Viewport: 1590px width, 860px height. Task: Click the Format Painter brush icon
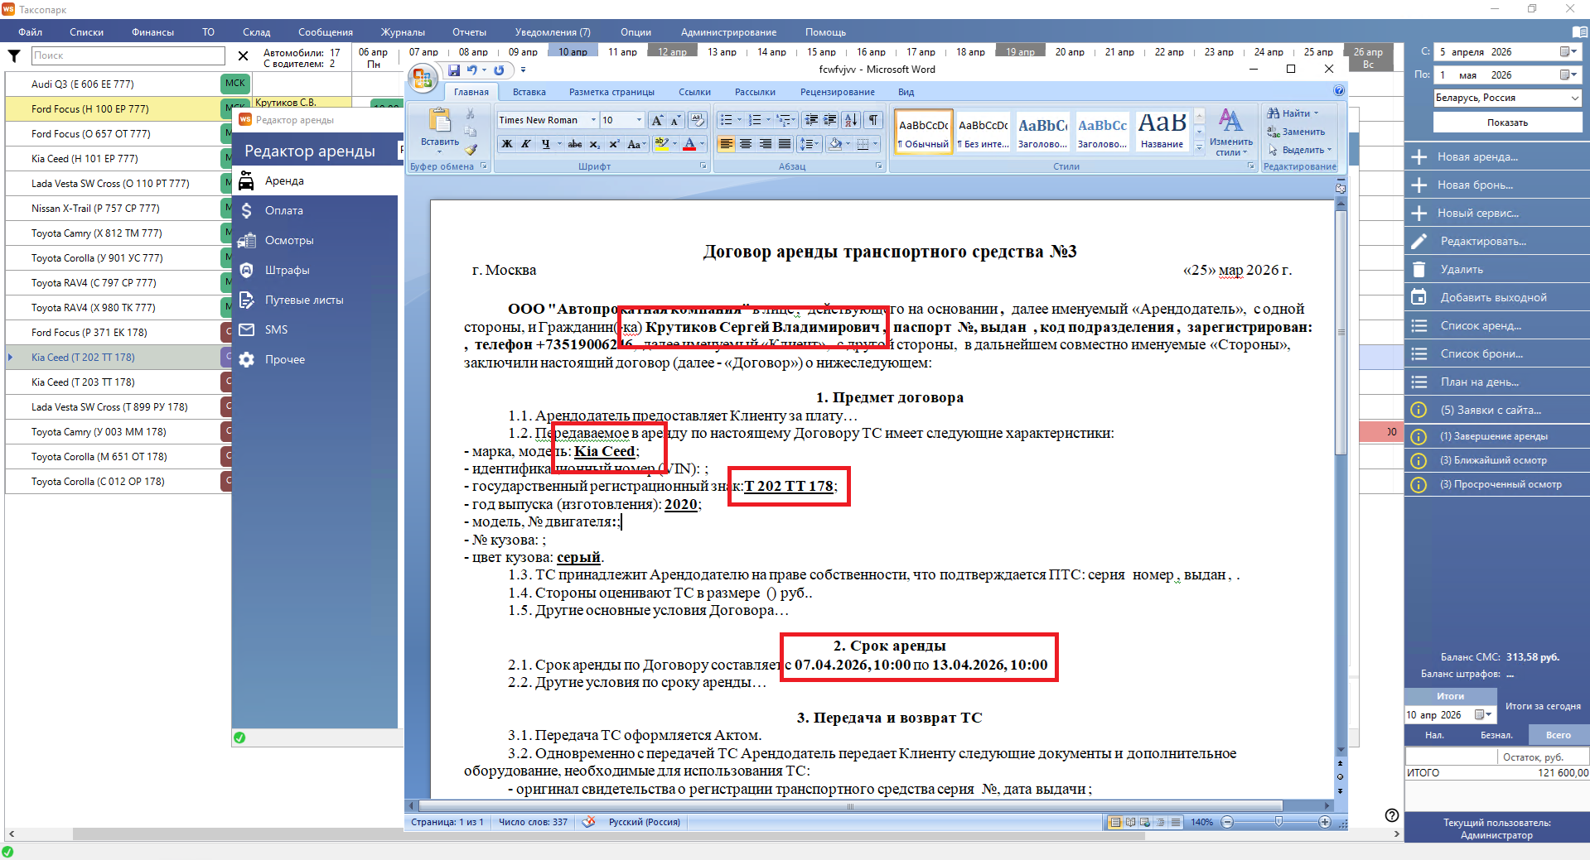click(x=471, y=150)
